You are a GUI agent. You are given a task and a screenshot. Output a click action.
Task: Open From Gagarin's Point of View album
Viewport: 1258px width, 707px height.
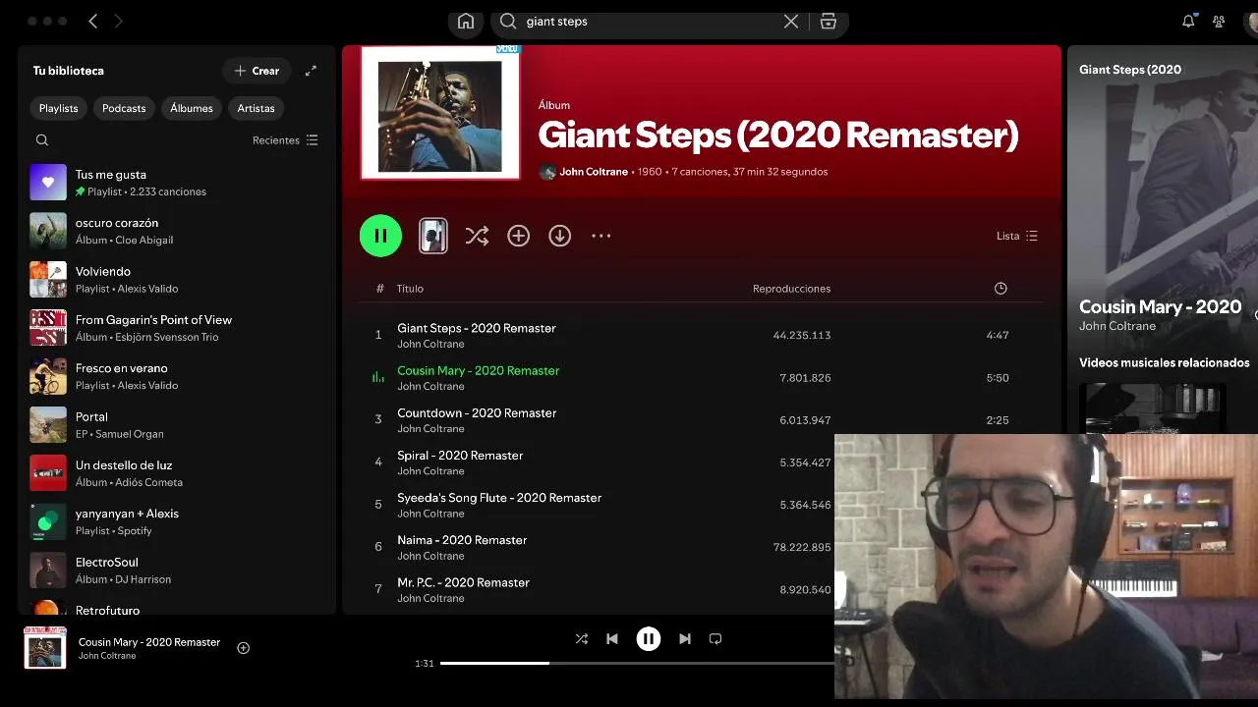(177, 328)
